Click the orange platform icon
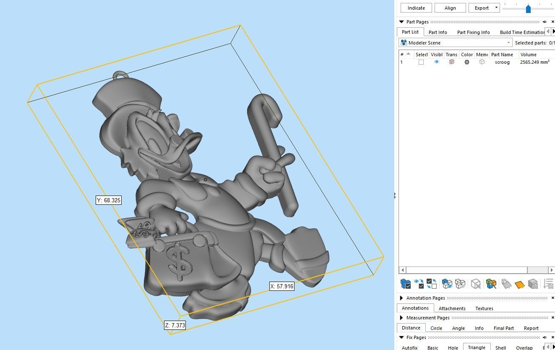 pos(519,285)
